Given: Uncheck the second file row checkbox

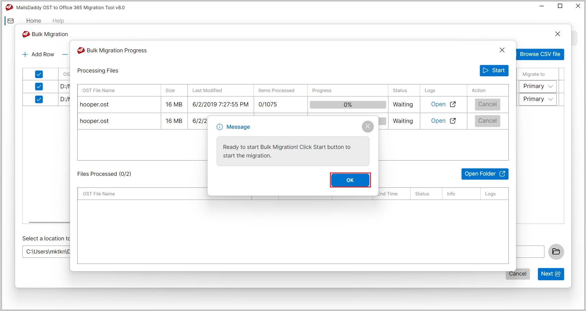Looking at the screenshot, I should (39, 99).
